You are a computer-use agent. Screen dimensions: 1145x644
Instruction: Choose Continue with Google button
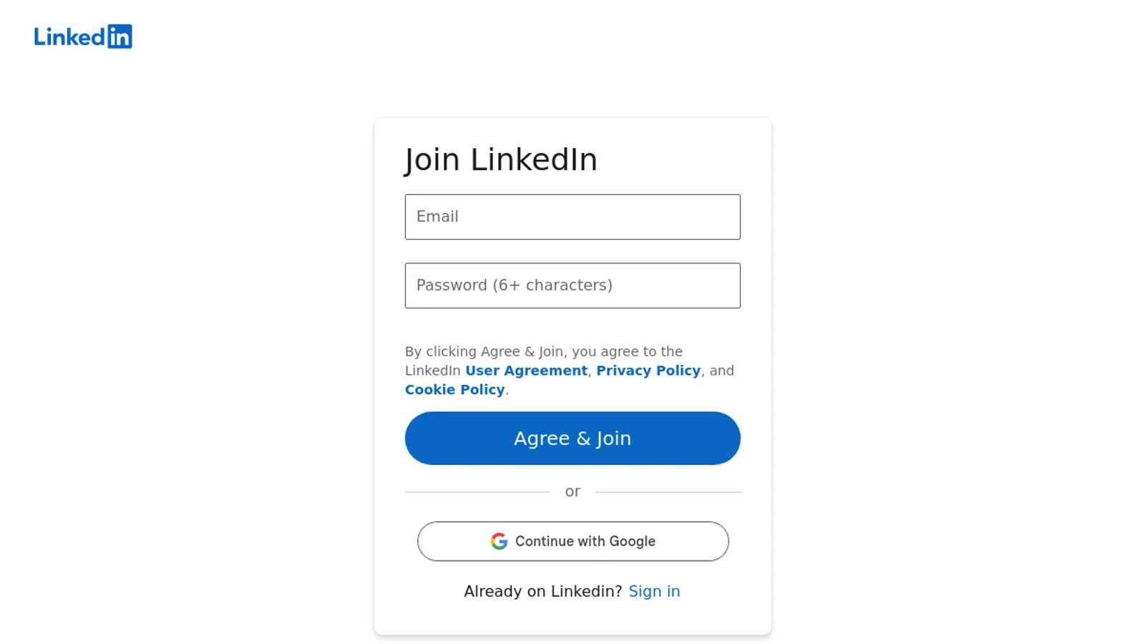pos(572,542)
